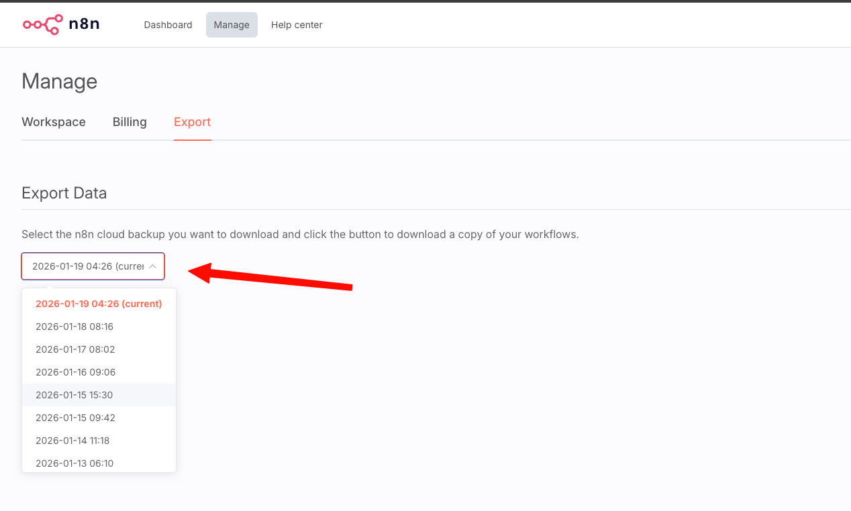Choose the 2026-01-16 09:06 backup entry
851x511 pixels.
(75, 372)
